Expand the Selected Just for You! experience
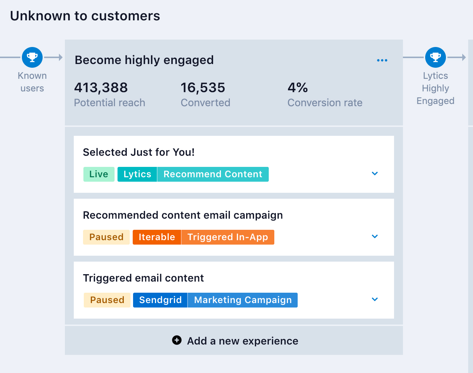This screenshot has width=473, height=373. [x=375, y=174]
